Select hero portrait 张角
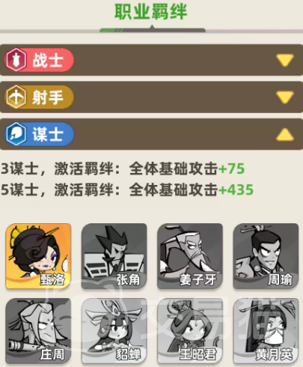The width and height of the screenshot is (303, 367). click(114, 256)
